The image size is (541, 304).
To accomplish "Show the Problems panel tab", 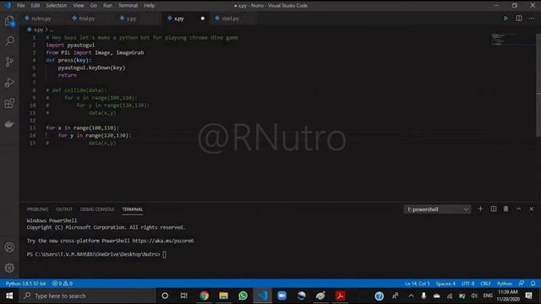I will 37,209.
